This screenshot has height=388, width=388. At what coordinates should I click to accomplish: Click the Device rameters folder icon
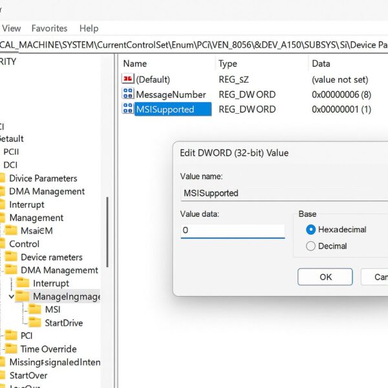(11, 257)
